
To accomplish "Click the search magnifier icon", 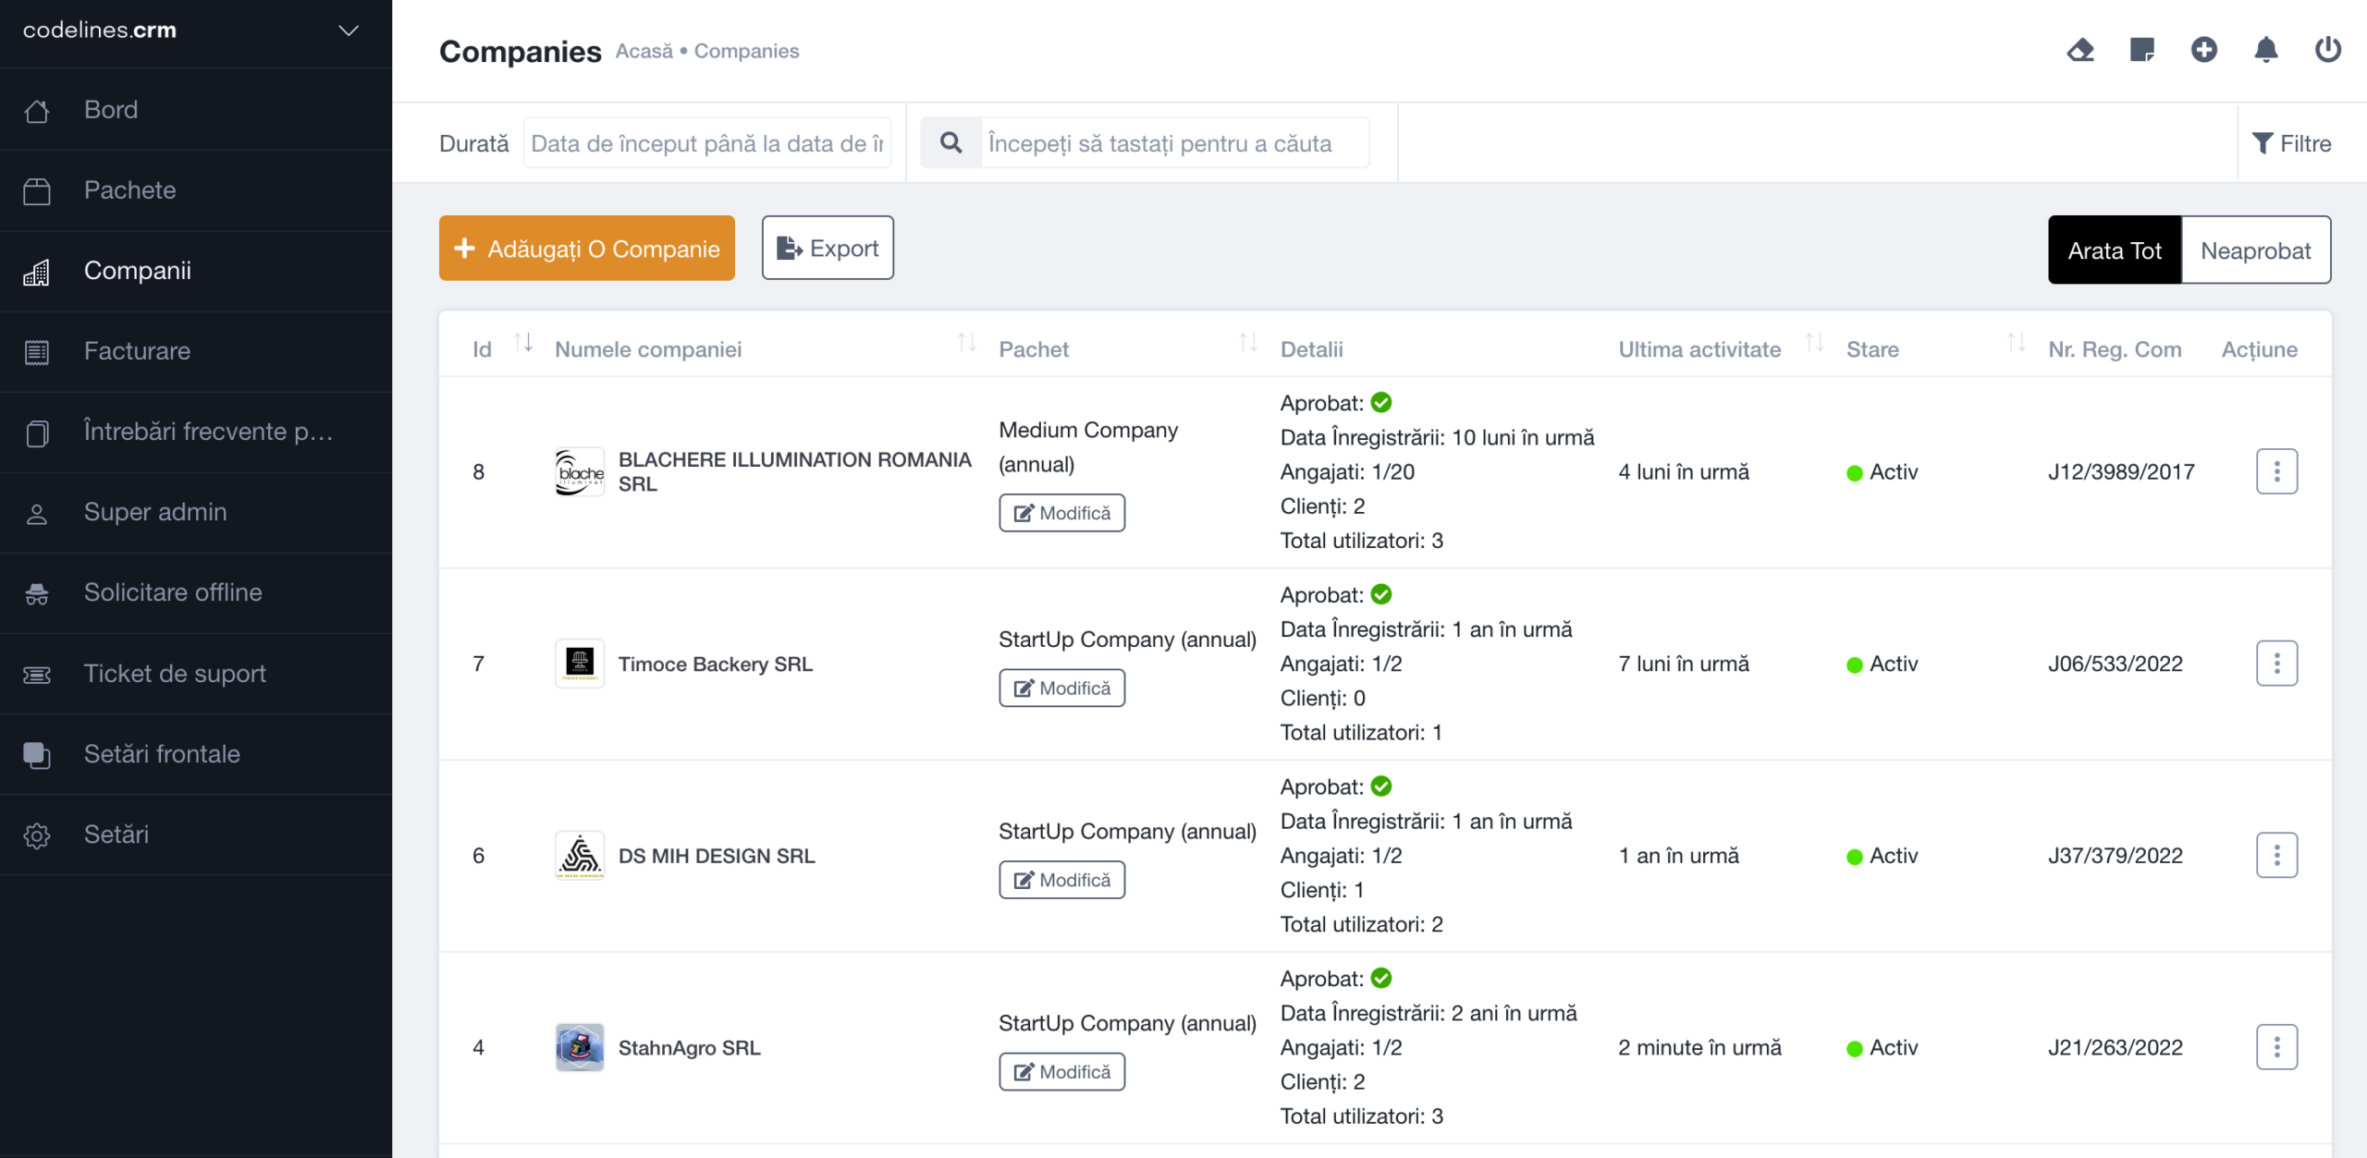I will (x=950, y=143).
